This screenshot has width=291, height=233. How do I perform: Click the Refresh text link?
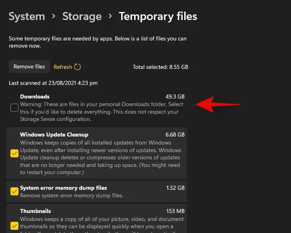(63, 67)
